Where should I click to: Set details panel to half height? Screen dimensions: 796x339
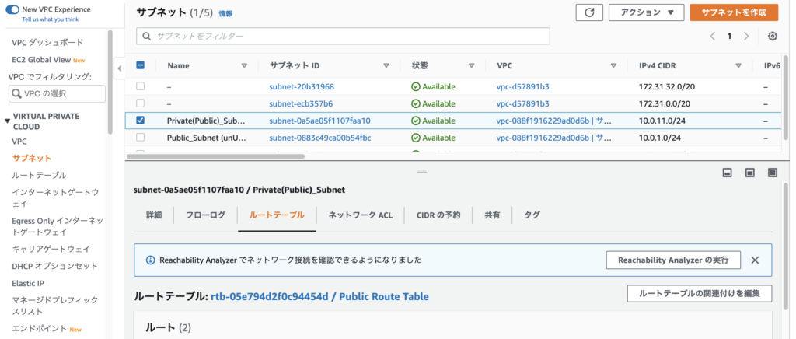[x=750, y=173]
